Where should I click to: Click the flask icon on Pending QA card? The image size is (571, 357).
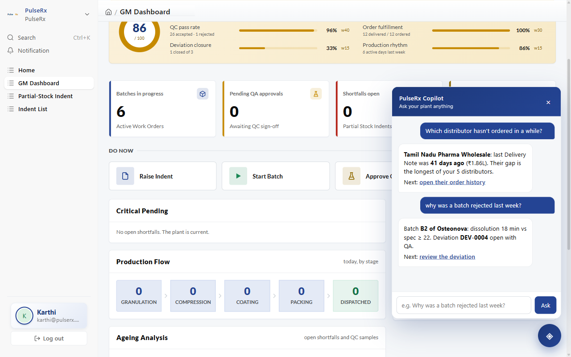point(316,94)
